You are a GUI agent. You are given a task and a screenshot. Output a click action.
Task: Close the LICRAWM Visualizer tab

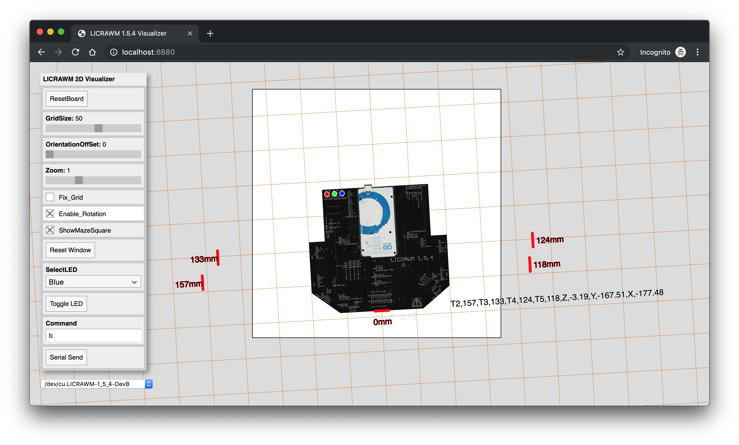pyautogui.click(x=190, y=33)
